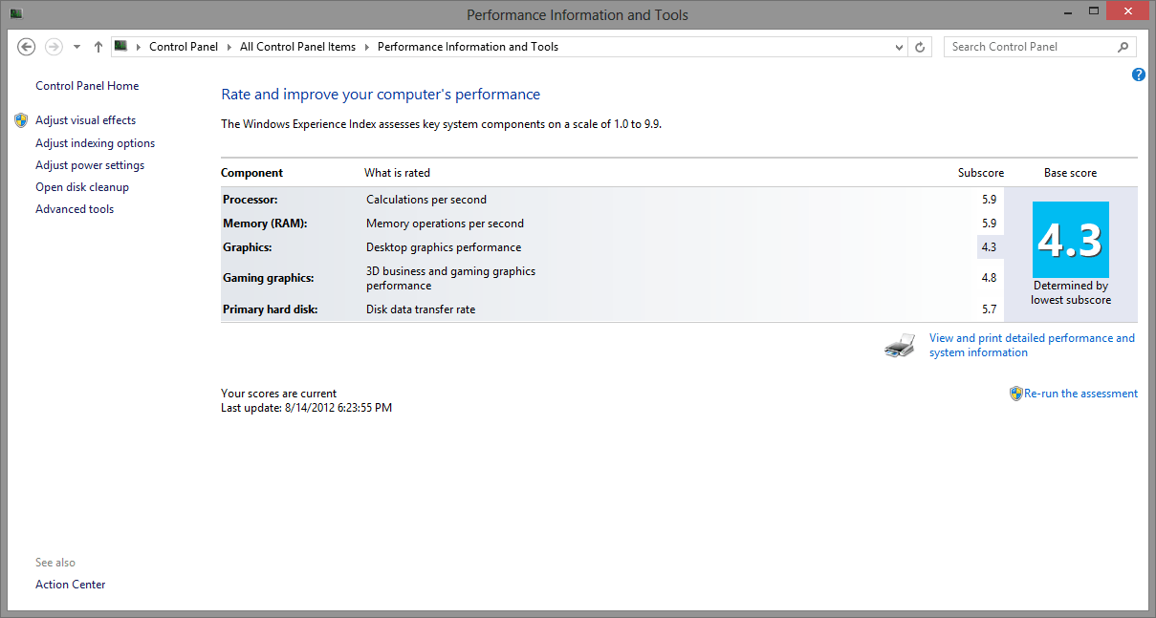Click the printer icon beside the performance details link
1156x618 pixels.
[x=900, y=346]
